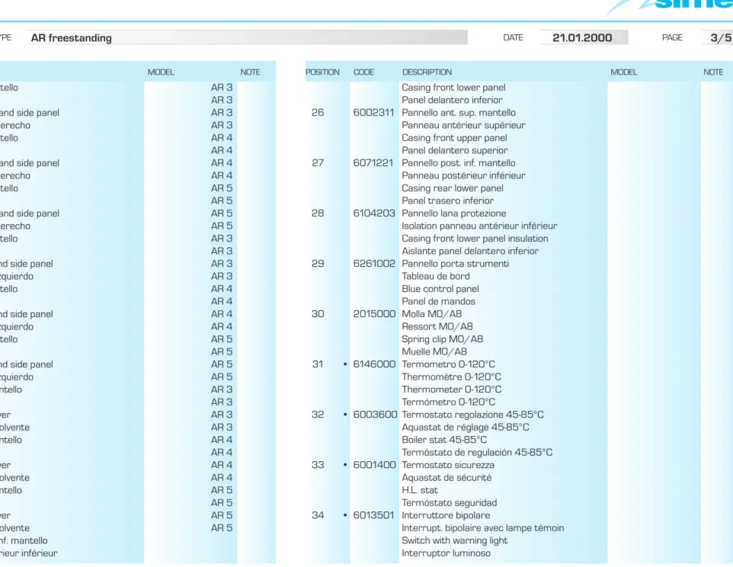The width and height of the screenshot is (733, 567).
Task: Click position number 31
Action: tap(318, 364)
